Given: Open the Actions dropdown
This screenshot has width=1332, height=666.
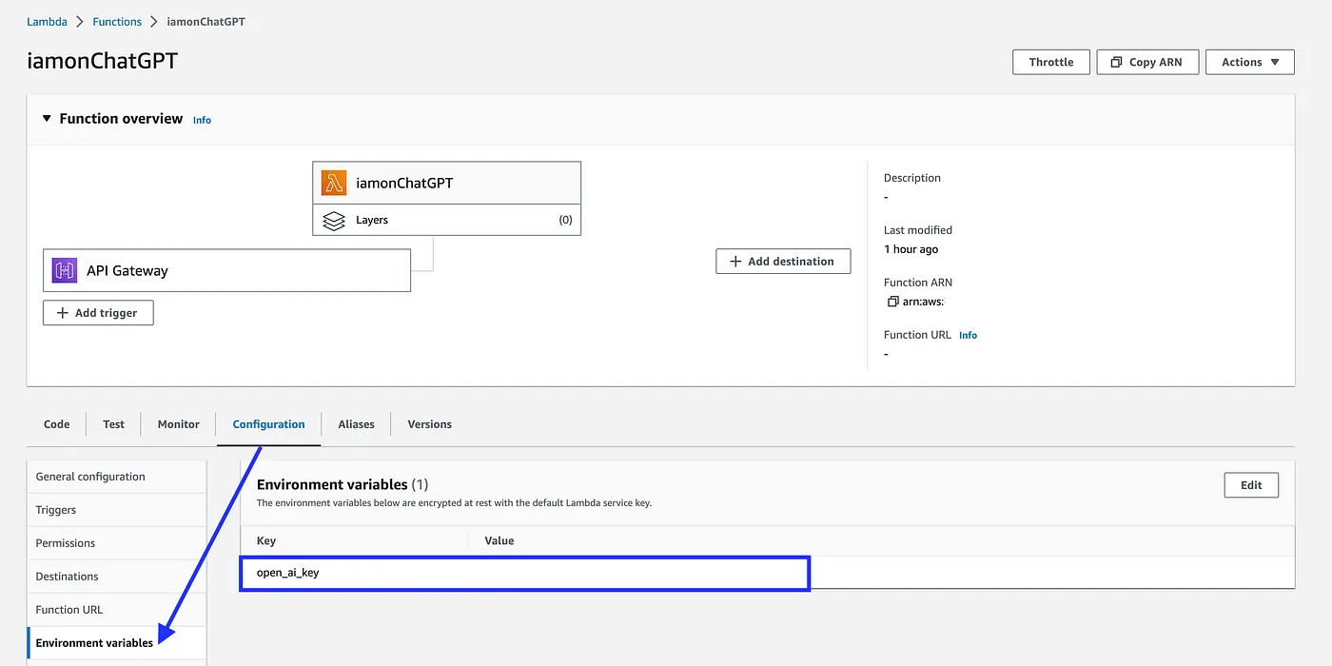Looking at the screenshot, I should tap(1250, 62).
